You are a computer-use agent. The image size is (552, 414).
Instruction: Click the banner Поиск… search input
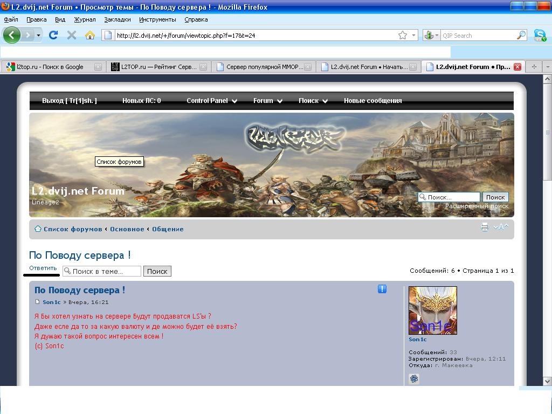tap(449, 197)
